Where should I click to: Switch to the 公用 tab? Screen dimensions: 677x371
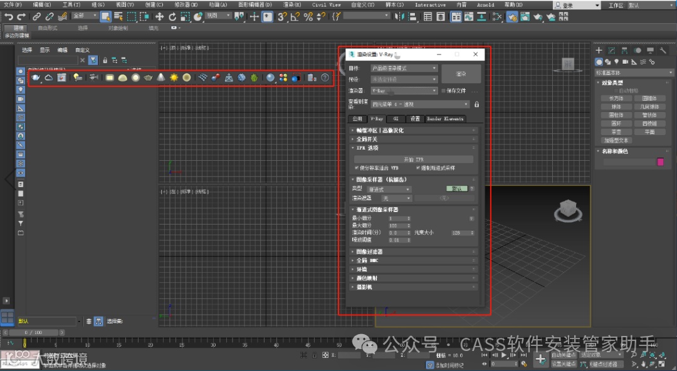point(357,118)
